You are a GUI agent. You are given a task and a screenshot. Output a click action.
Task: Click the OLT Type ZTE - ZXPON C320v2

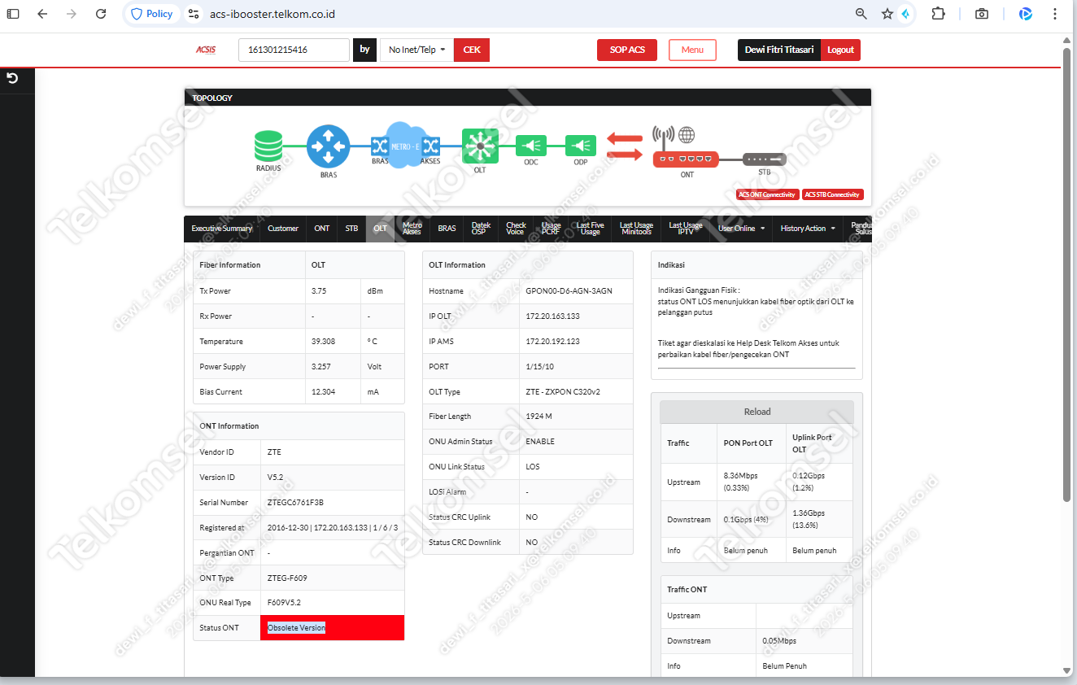563,392
